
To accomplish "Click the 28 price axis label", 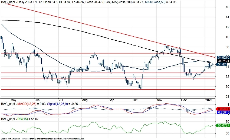I will point(227,96).
